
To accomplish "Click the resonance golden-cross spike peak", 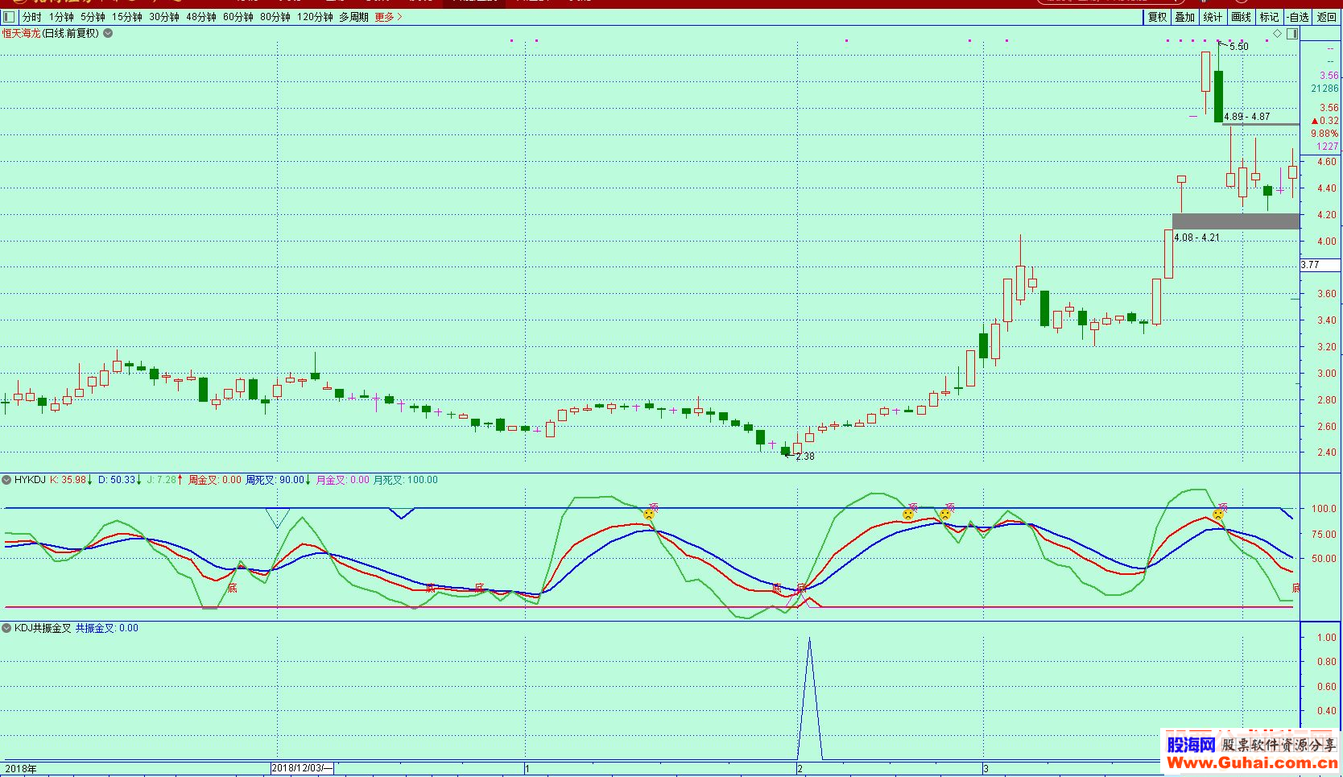I will coord(809,639).
